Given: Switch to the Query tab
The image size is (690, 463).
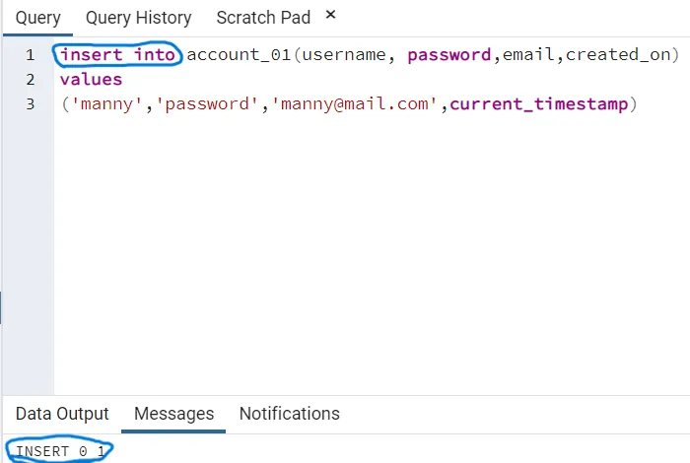Looking at the screenshot, I should click(37, 19).
